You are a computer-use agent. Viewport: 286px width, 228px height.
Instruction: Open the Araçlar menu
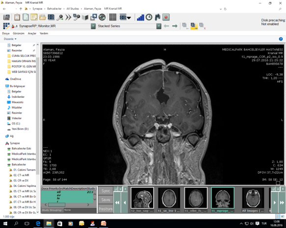pyautogui.click(x=32, y=33)
